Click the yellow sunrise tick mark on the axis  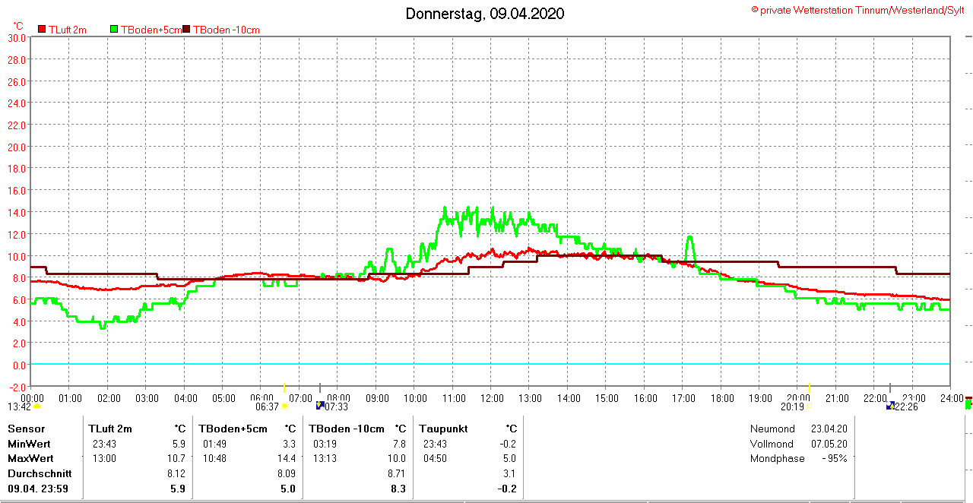pyautogui.click(x=284, y=387)
